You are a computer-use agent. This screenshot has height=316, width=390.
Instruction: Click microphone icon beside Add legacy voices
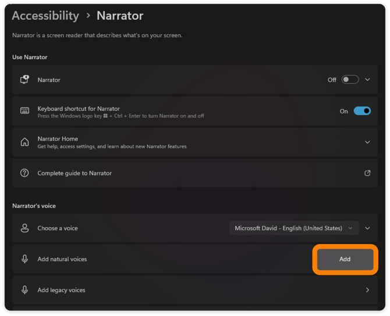[x=24, y=290]
